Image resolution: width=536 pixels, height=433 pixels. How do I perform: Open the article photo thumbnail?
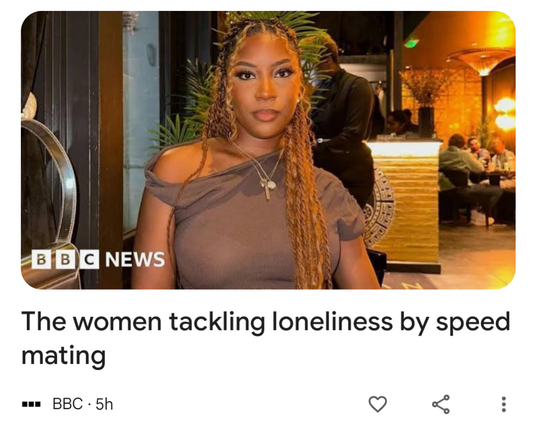(x=268, y=150)
